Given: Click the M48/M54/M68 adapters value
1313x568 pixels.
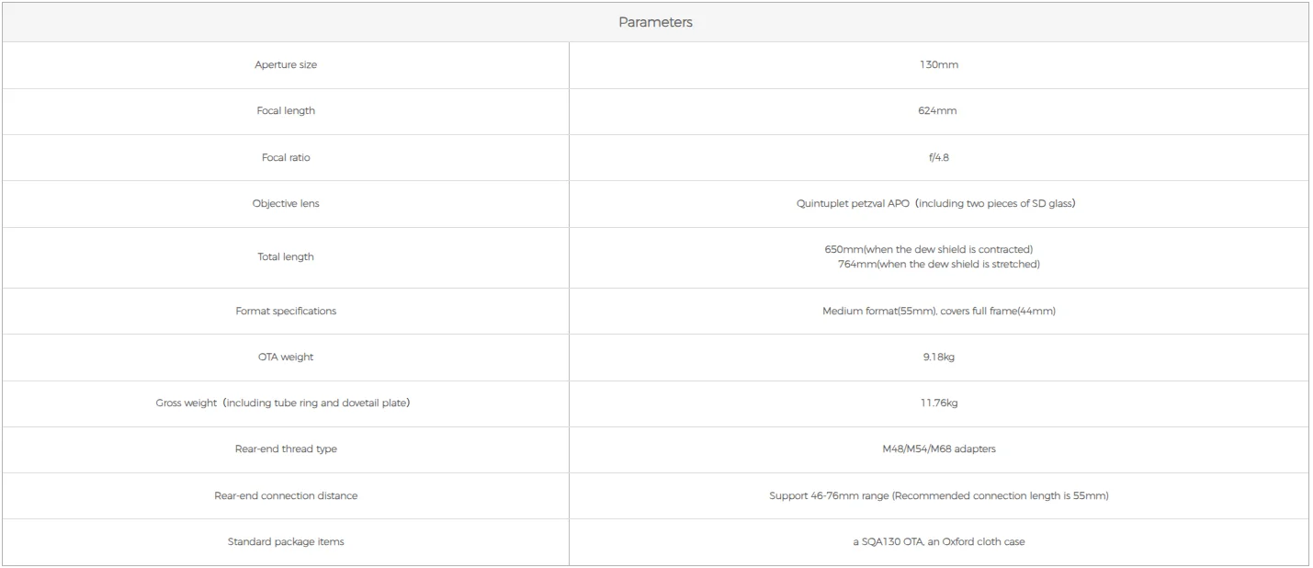Looking at the screenshot, I should click(938, 449).
